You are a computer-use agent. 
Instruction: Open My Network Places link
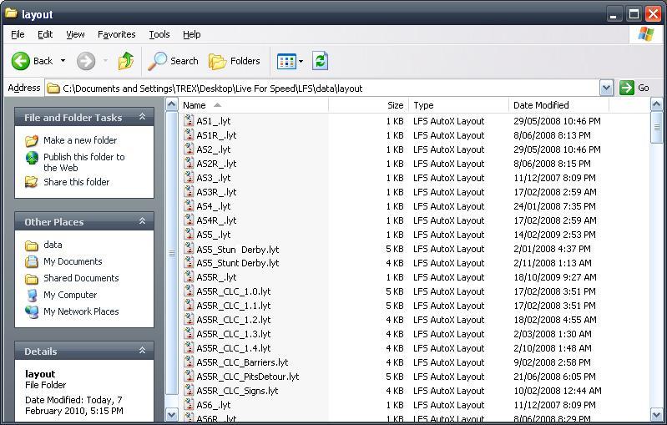click(x=81, y=311)
